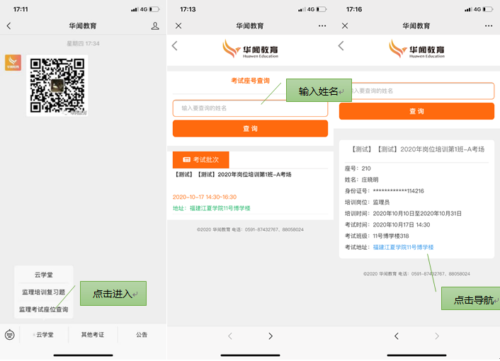Open more options on right page

489,26
